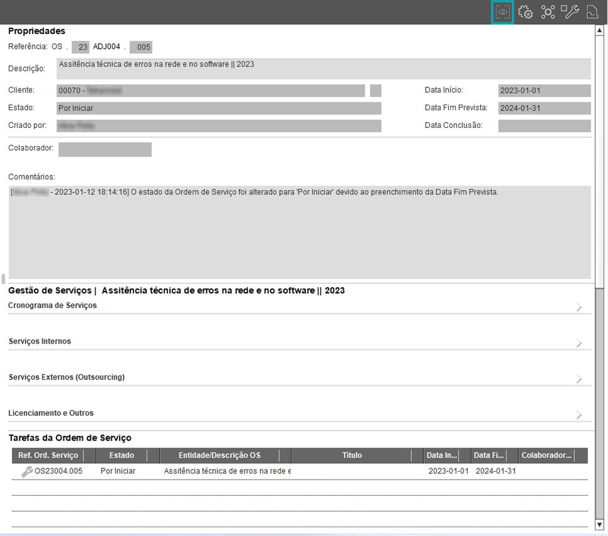Click wrench icon beside OS23004.005 row
This screenshot has width=608, height=536.
27,471
